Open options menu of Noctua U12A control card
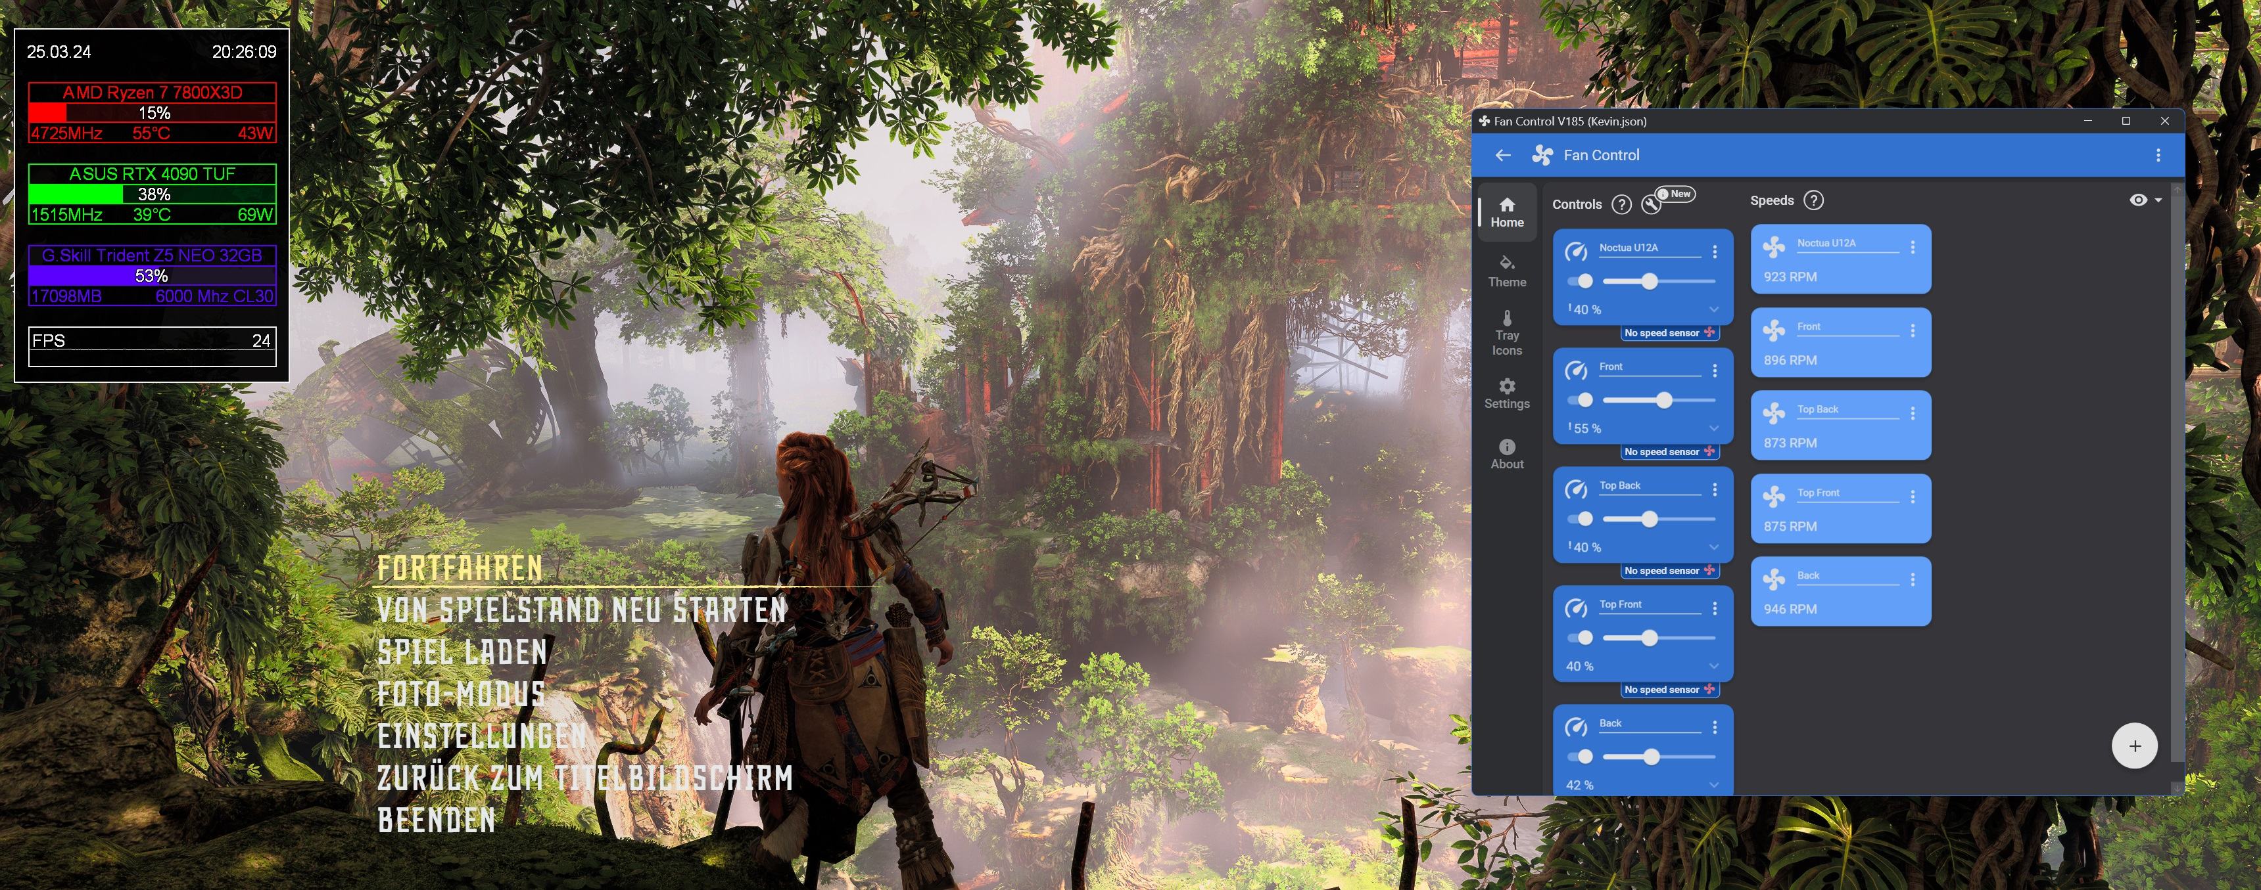 tap(1714, 252)
